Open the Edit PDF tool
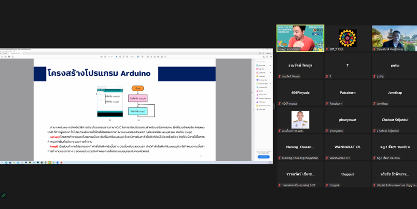The height and width of the screenshot is (209, 417). click(x=260, y=69)
